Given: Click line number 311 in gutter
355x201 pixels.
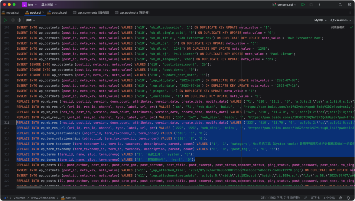Looking at the screenshot, I should (7, 123).
